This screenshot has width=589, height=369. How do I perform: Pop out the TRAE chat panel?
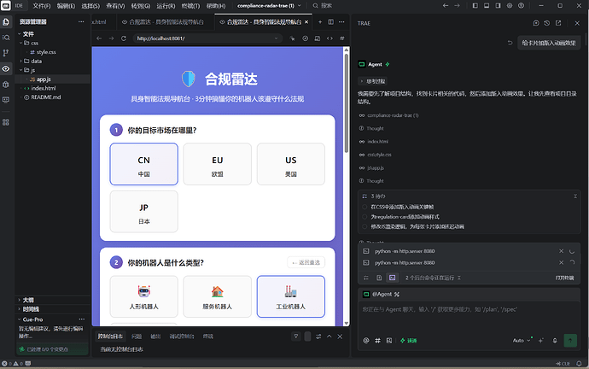[558, 23]
